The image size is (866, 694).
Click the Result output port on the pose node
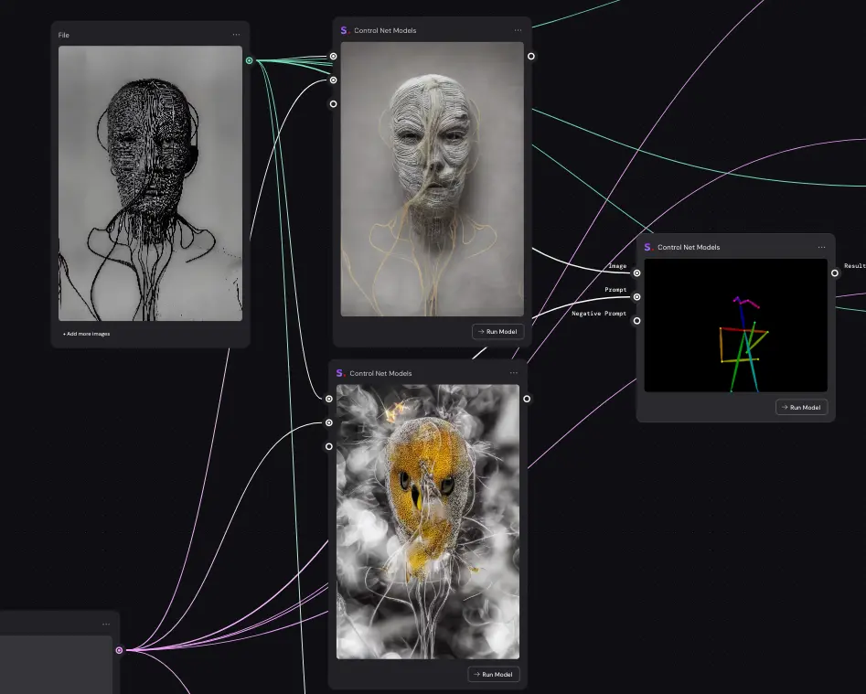pos(835,272)
